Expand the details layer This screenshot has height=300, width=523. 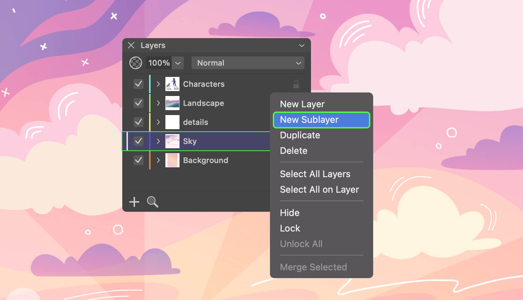tap(158, 122)
